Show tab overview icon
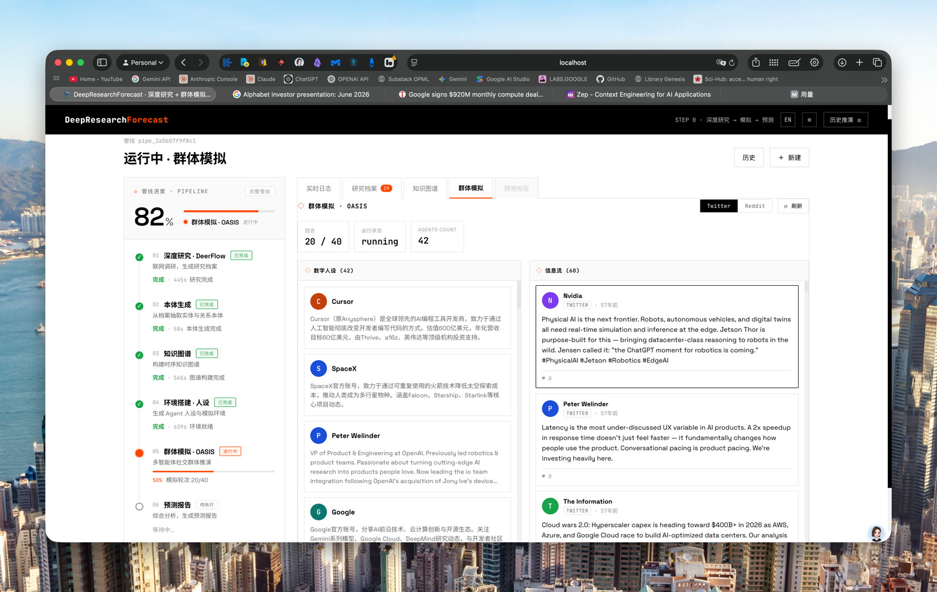This screenshot has height=592, width=937. (877, 63)
